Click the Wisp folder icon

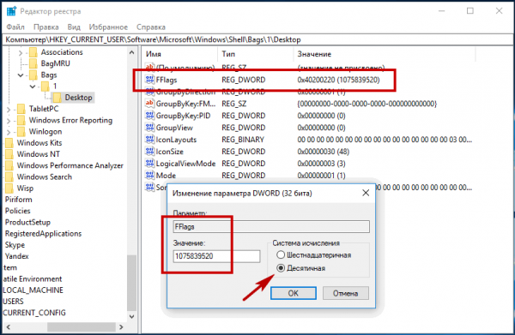9,188
